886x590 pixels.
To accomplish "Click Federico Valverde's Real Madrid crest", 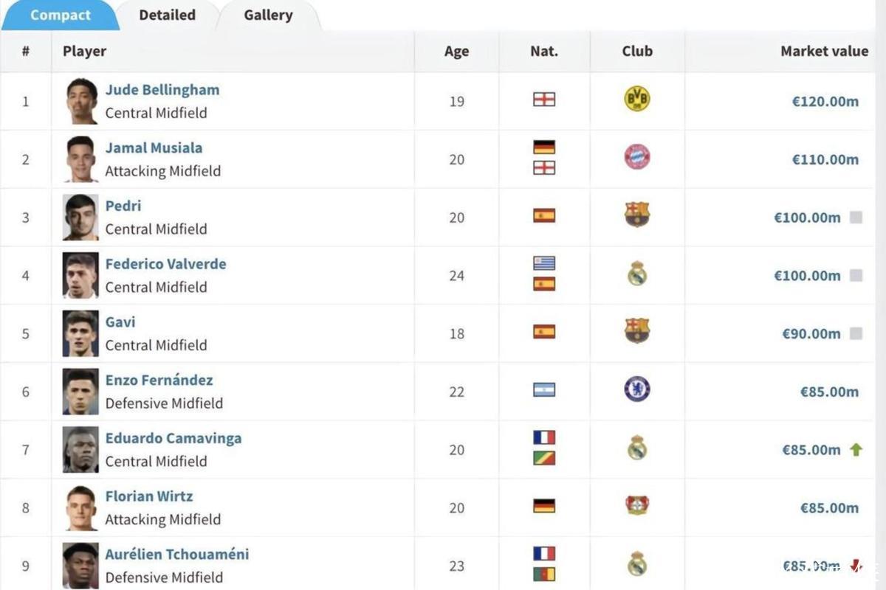I will pos(636,274).
